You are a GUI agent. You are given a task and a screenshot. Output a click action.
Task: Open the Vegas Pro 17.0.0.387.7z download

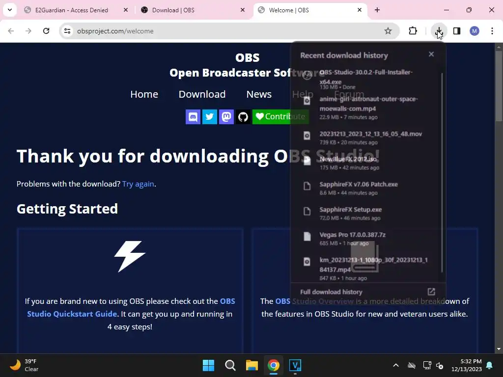pos(366,239)
